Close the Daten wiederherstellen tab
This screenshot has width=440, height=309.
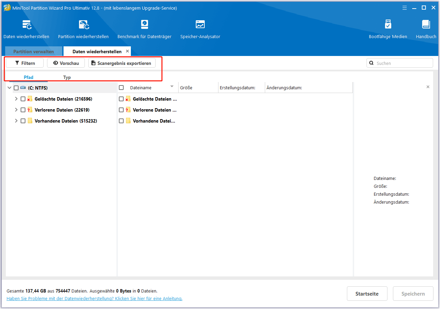tap(127, 51)
